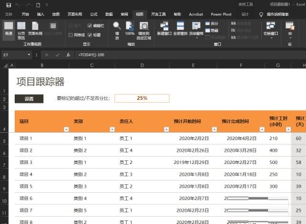Open Page Break Preview view

[x=21, y=31]
